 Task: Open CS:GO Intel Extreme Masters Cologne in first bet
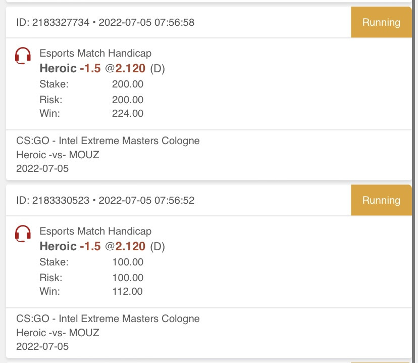point(108,141)
